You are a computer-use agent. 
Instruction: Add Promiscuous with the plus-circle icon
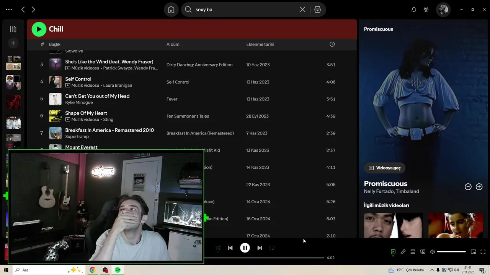[x=479, y=187]
